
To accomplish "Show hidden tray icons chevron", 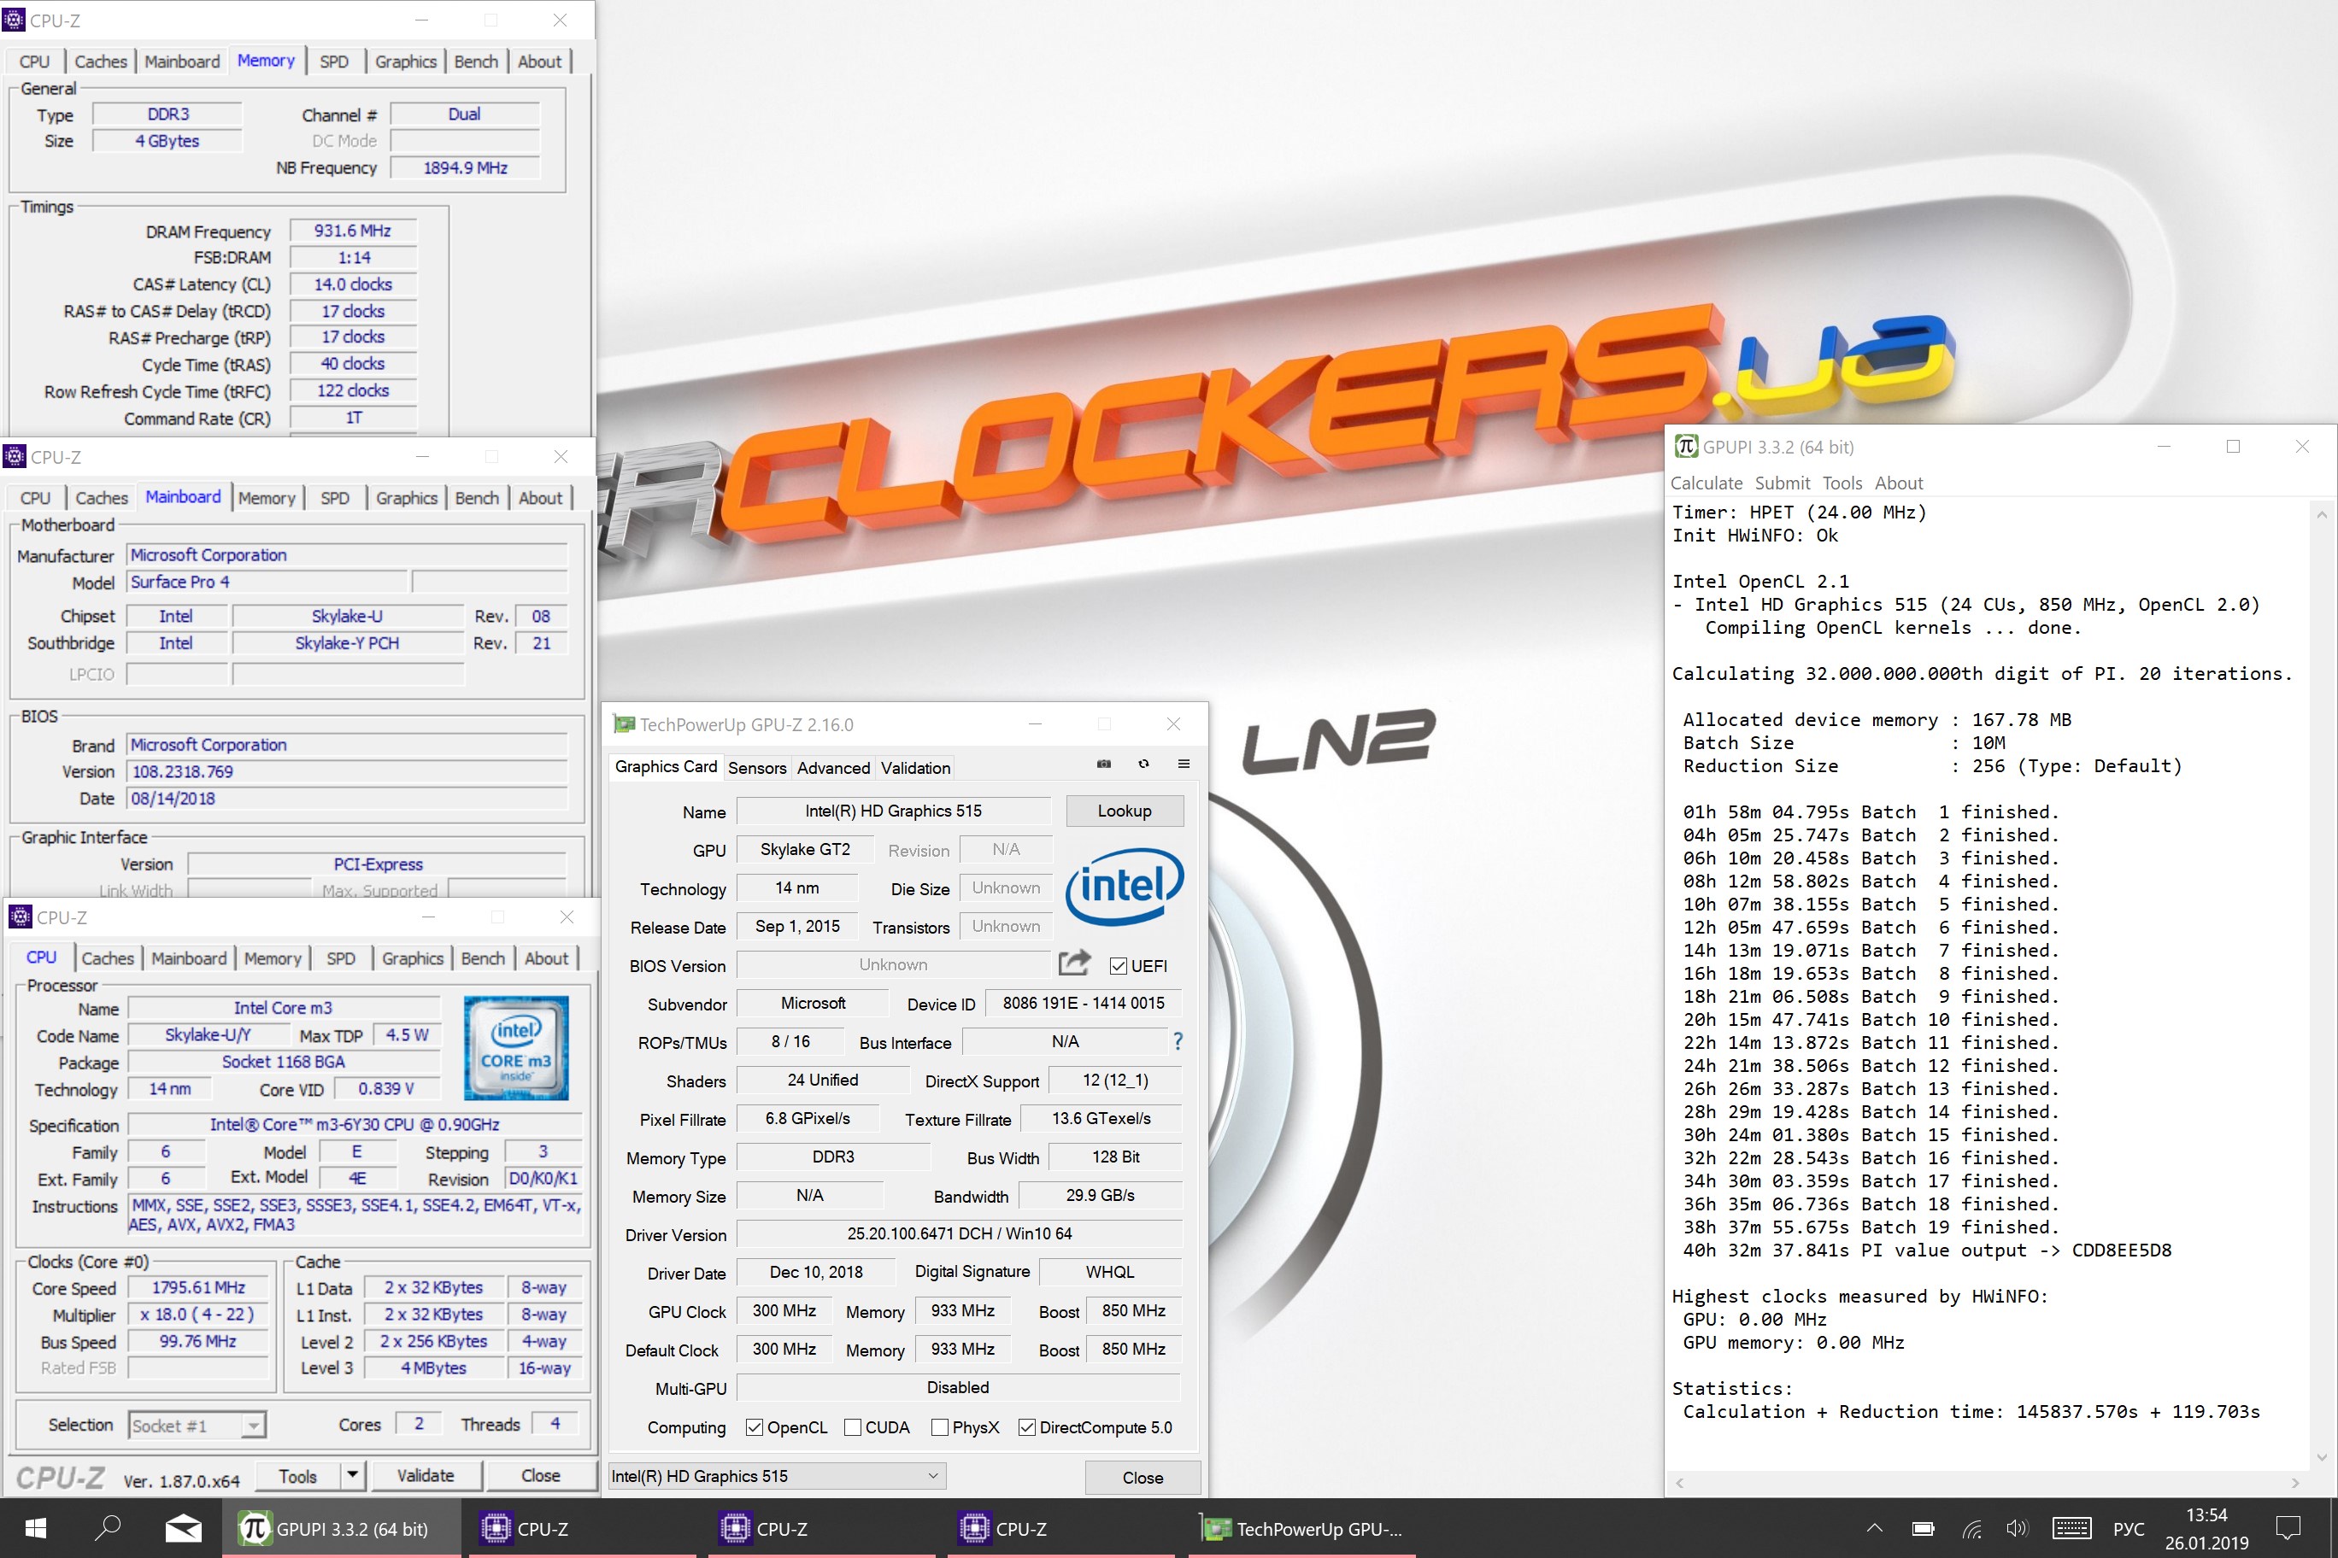I will click(1874, 1528).
